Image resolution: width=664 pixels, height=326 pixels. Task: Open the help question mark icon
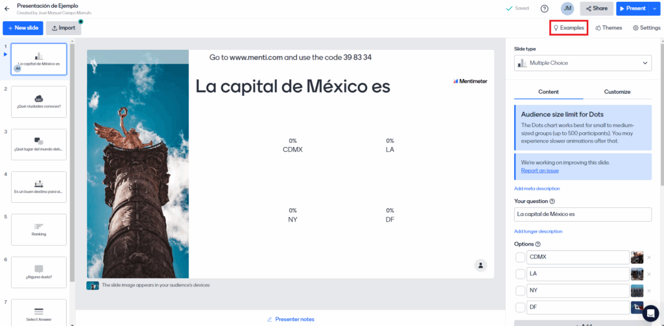(x=544, y=8)
